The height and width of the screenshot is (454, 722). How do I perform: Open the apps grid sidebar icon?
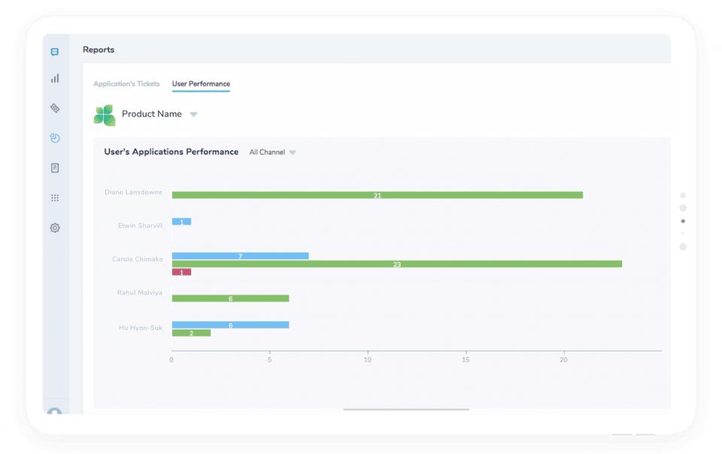click(55, 198)
